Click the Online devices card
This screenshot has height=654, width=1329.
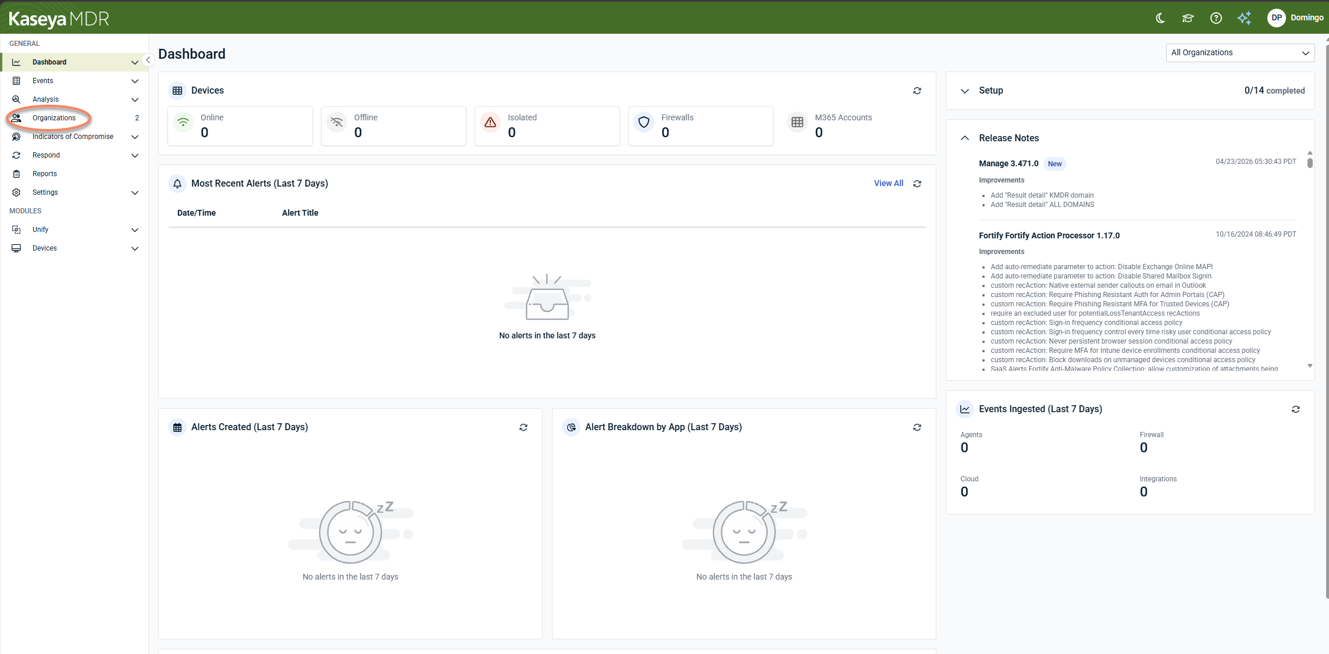pos(240,126)
